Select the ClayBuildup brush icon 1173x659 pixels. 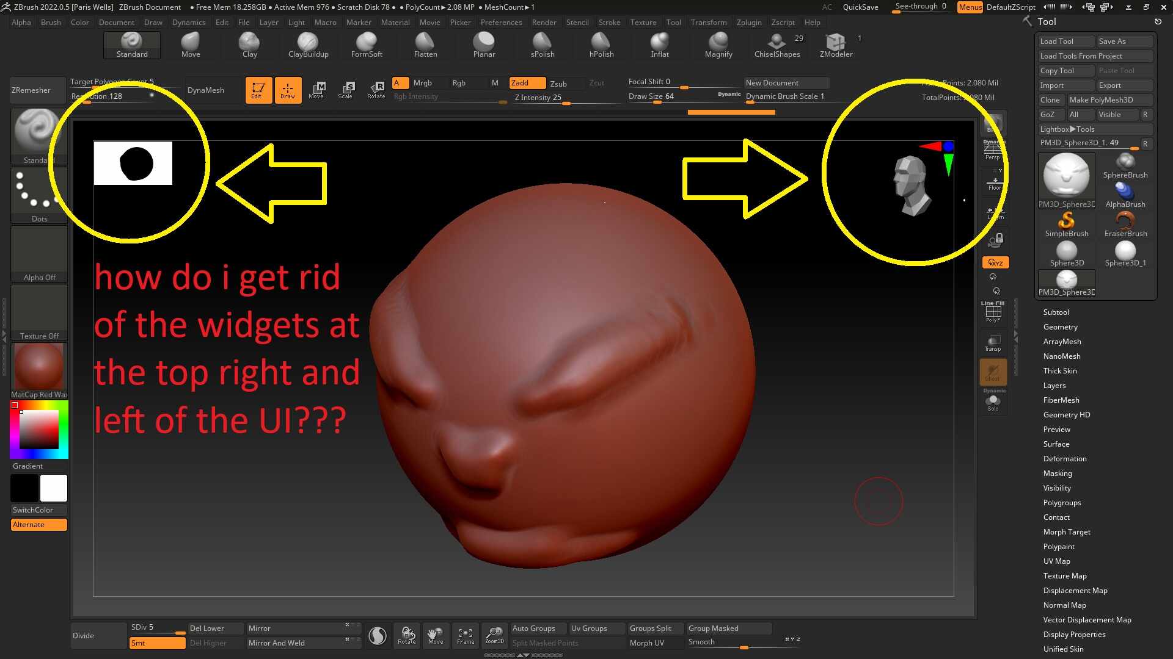pos(308,41)
